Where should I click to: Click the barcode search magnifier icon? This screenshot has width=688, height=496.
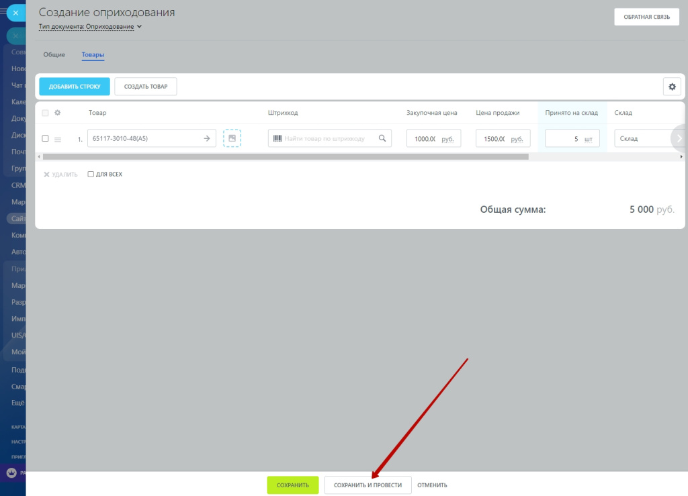(382, 138)
